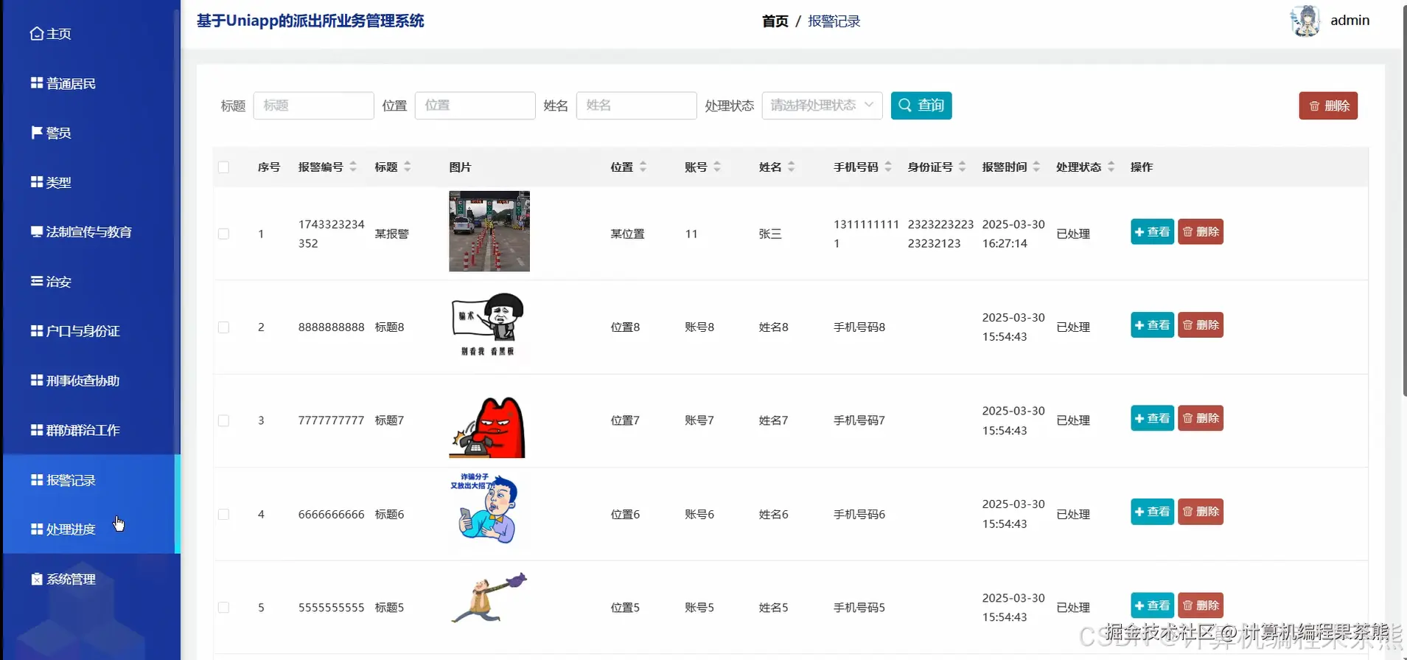Screen dimensions: 1407x660
Task: Click 删除 for the 标题6 row
Action: pyautogui.click(x=1200, y=512)
